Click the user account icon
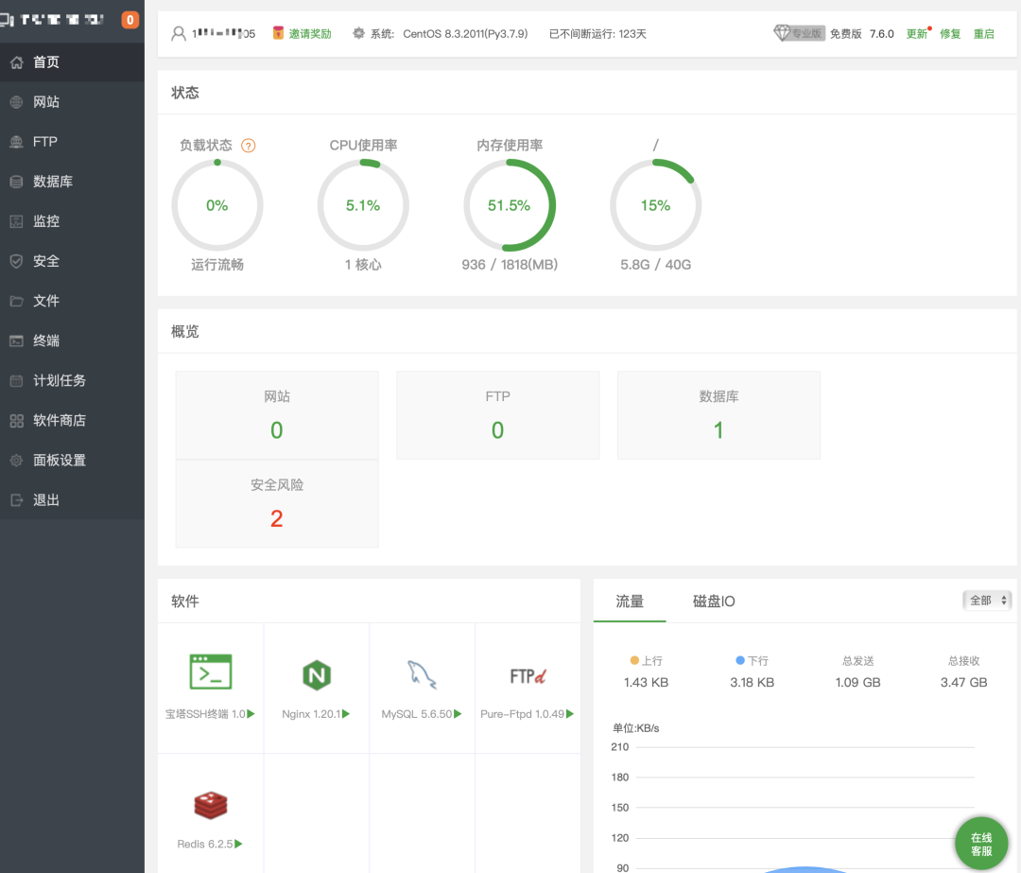The image size is (1021, 873). (179, 33)
